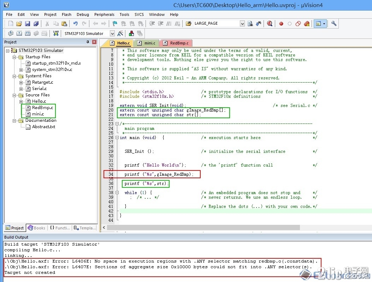Collapse the main function code fold
Screen dimensions: 372x282
pos(117,137)
